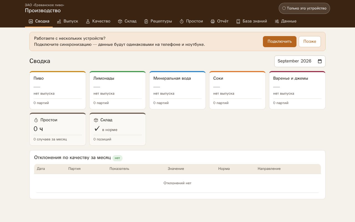
Task: Dismiss the sync banner with Позже
Action: click(x=310, y=42)
